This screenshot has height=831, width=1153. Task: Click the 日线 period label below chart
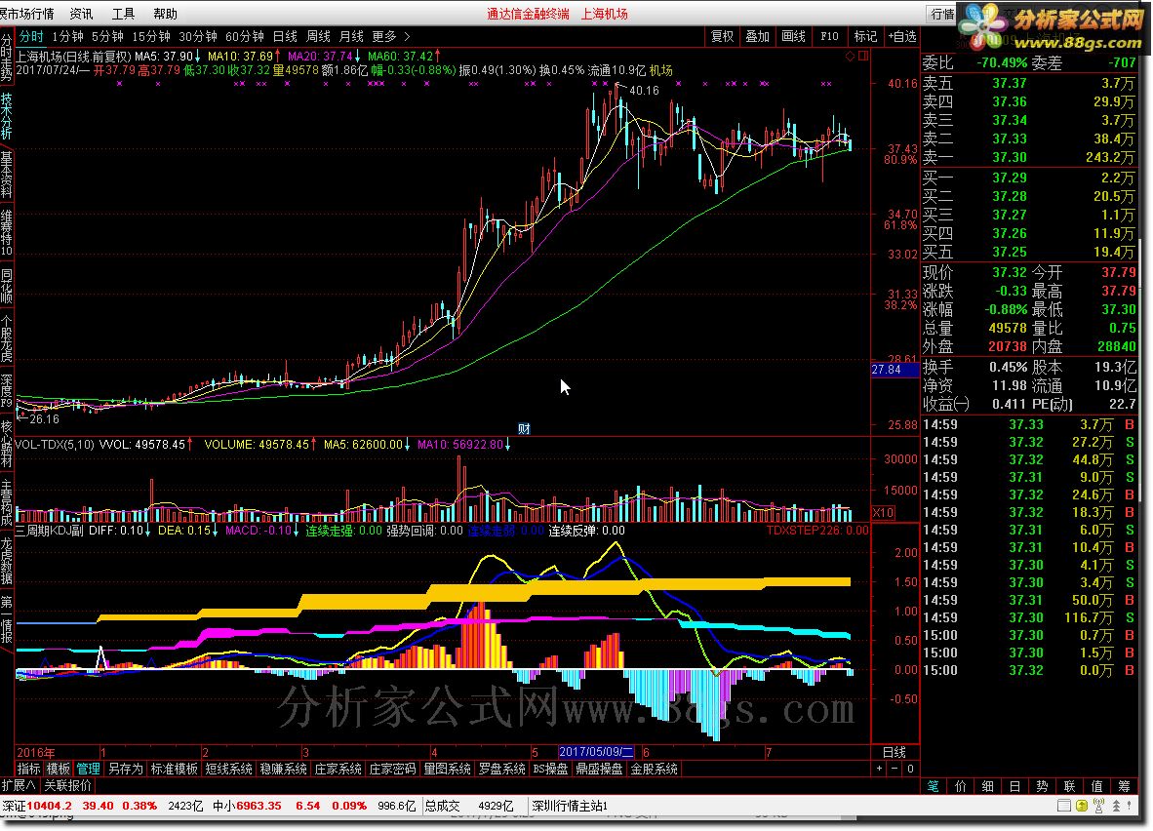pos(894,752)
